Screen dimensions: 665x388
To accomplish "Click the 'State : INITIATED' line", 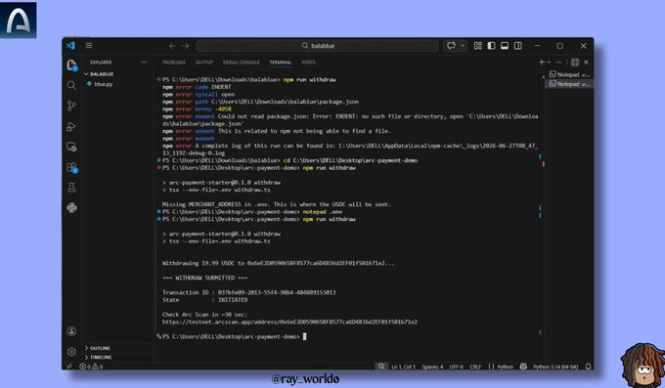I will [x=204, y=300].
